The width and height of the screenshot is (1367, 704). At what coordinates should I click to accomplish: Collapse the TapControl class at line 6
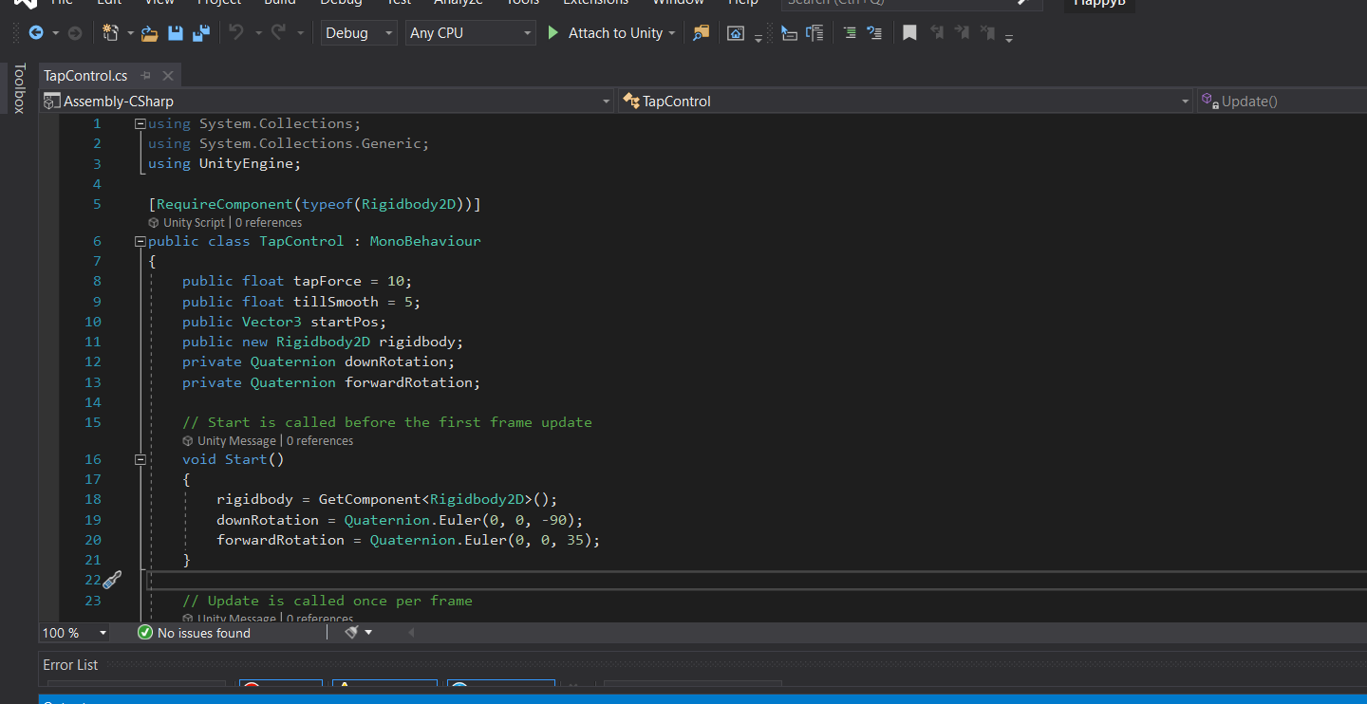coord(140,241)
